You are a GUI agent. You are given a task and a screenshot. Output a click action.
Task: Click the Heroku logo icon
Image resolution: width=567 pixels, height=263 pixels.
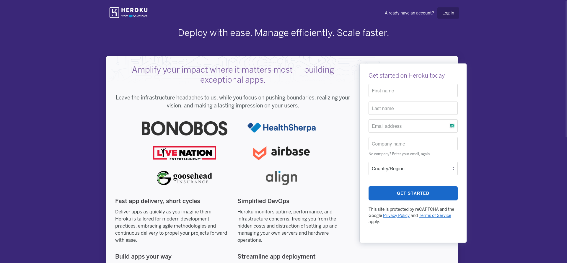click(114, 12)
